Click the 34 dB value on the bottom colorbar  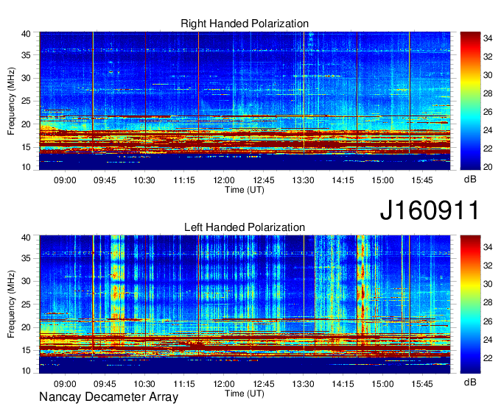click(488, 247)
